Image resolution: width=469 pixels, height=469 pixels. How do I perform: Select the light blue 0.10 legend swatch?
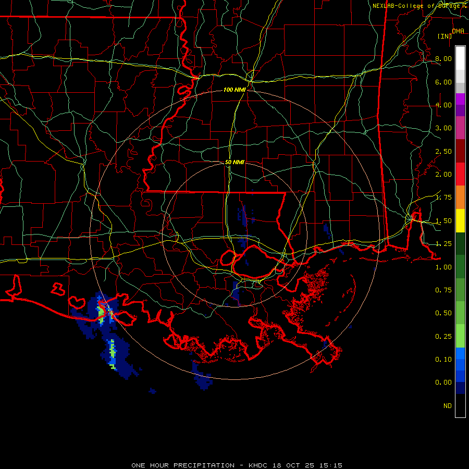tap(460, 353)
